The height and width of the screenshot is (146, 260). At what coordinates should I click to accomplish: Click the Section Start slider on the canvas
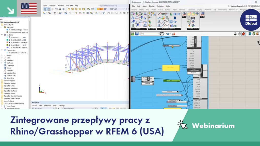[x=171, y=45]
